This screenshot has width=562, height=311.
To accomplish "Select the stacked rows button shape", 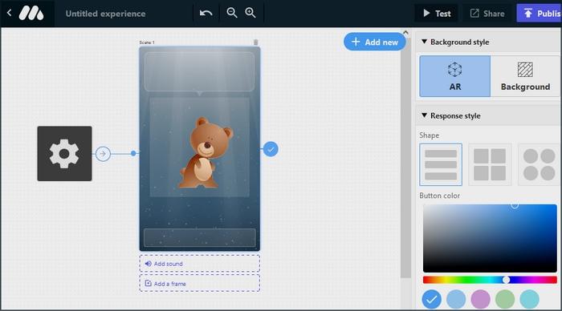I will tap(441, 164).
